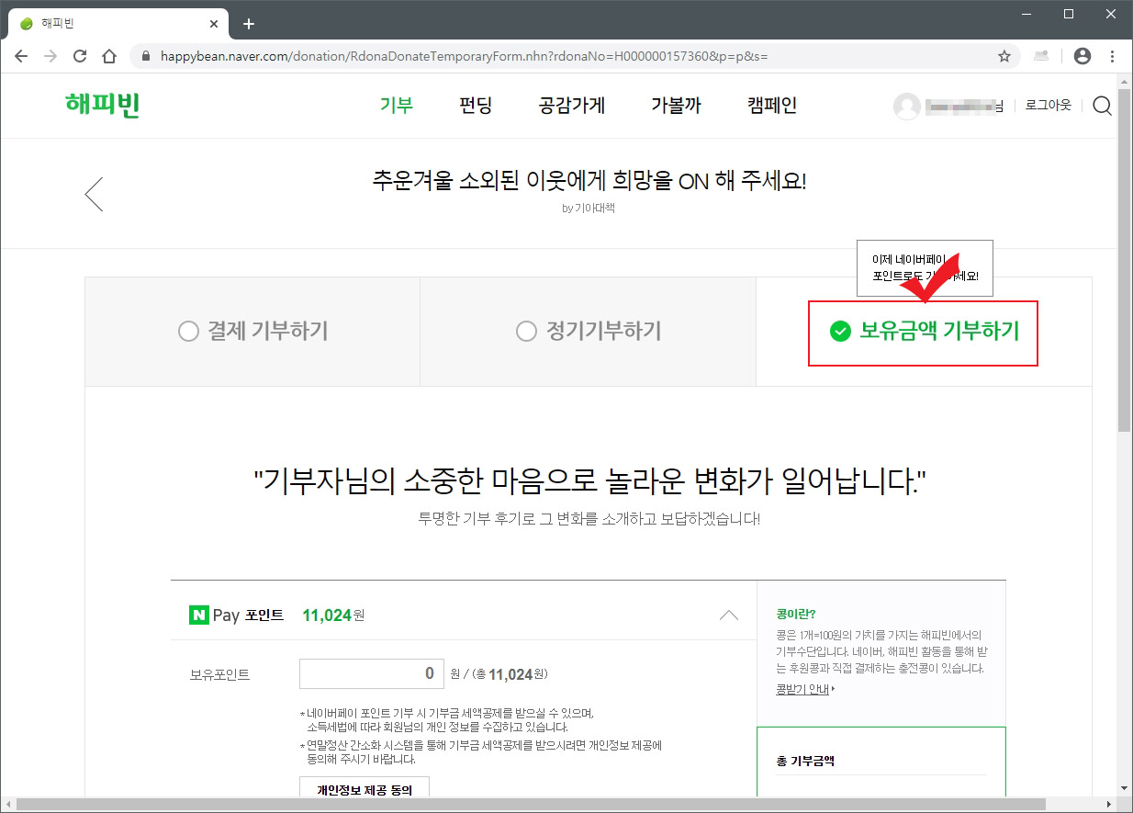
Task: Click the user profile avatar in header
Action: click(907, 106)
